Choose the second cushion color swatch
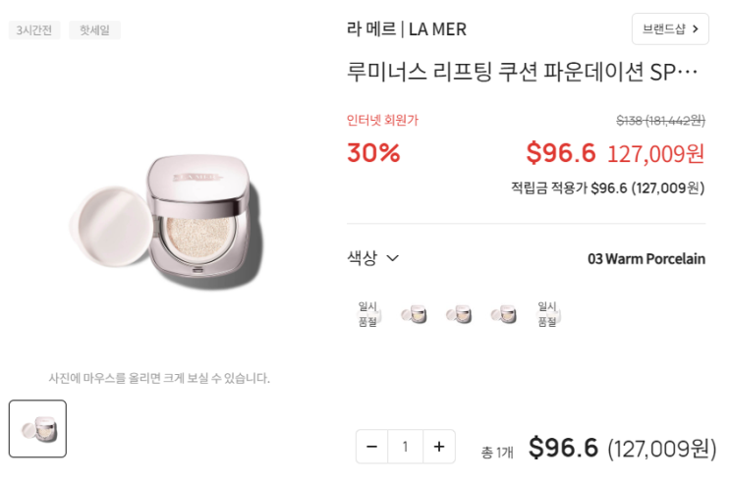Screen dimensions: 730x481 pyautogui.click(x=414, y=314)
